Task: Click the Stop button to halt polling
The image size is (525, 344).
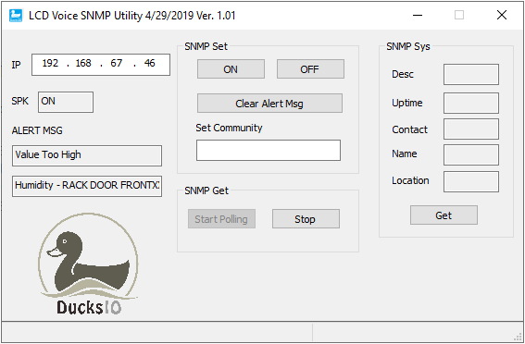Action: [306, 219]
